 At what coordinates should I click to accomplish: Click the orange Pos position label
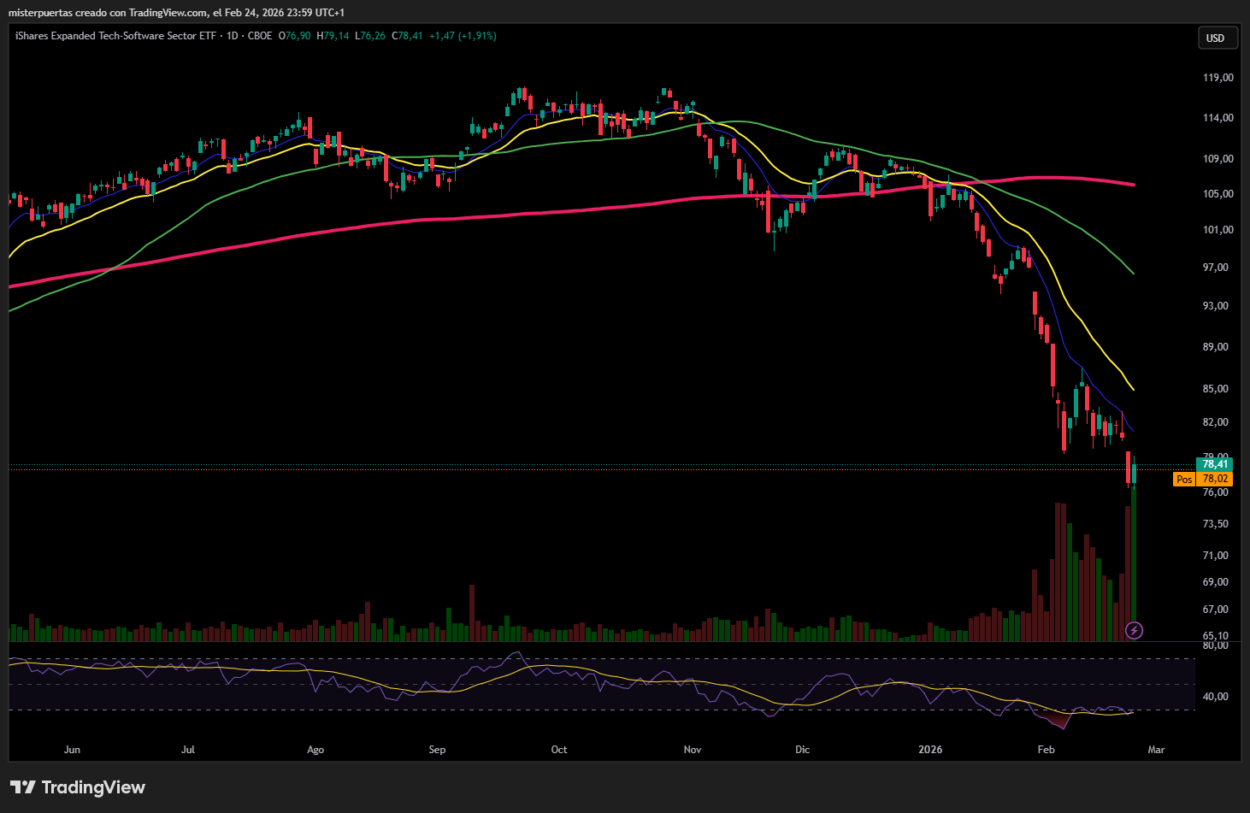1184,480
